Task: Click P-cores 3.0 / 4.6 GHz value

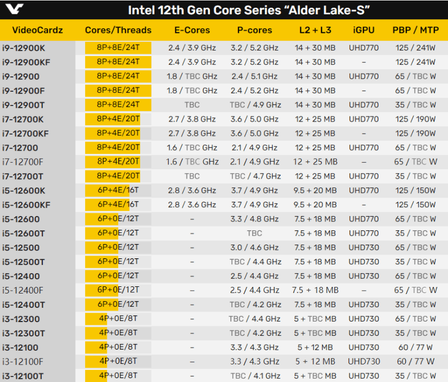Action: (255, 248)
